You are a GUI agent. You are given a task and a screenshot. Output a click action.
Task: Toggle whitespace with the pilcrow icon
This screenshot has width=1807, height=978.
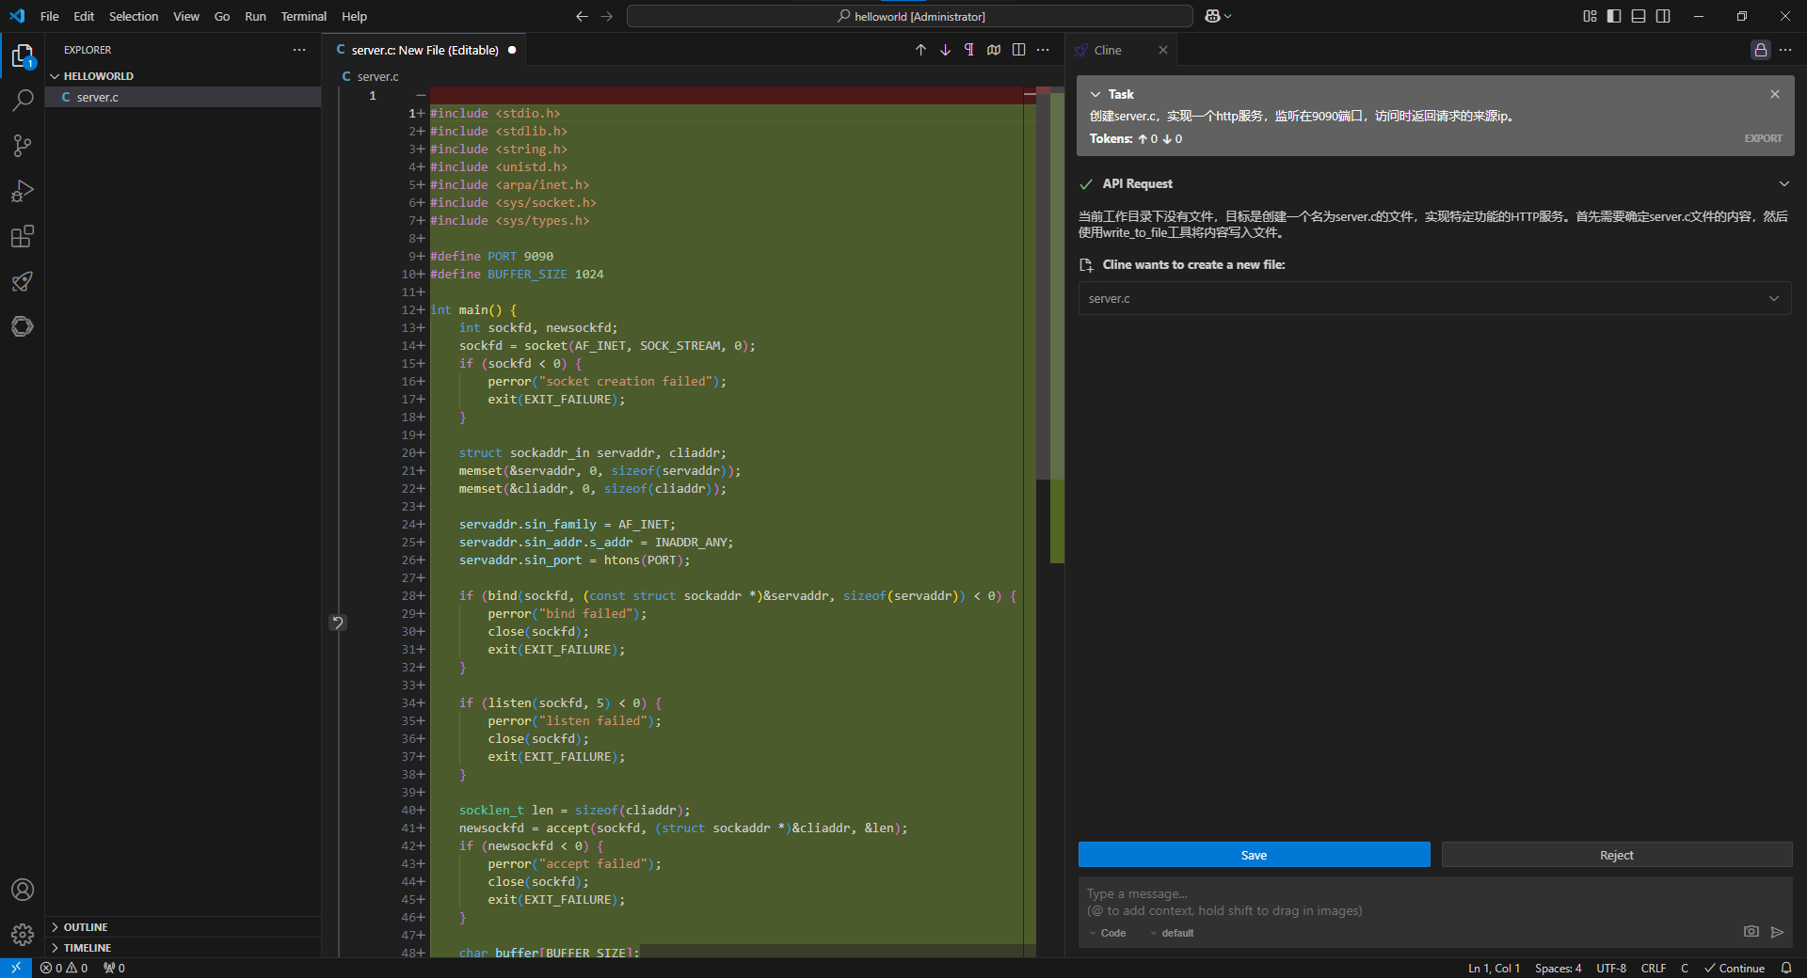(969, 50)
